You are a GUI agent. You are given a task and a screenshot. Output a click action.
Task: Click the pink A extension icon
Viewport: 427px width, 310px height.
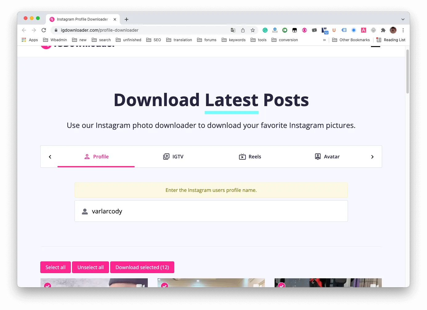(364, 30)
